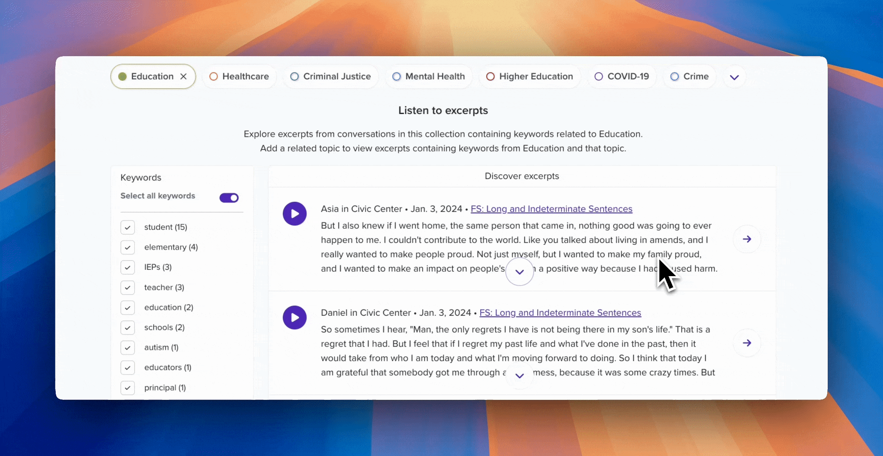
Task: Toggle the Select all keywords switch
Action: pyautogui.click(x=229, y=198)
